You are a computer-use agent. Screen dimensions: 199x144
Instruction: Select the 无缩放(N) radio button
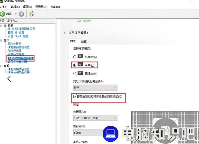pyautogui.click(x=75, y=74)
